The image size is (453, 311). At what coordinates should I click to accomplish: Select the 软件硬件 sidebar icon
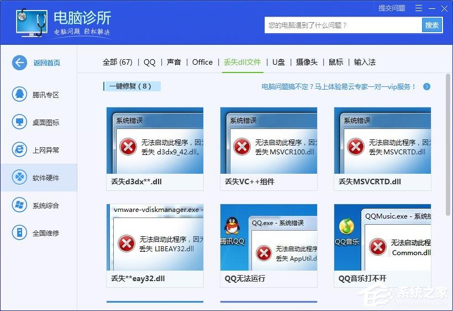pyautogui.click(x=19, y=178)
